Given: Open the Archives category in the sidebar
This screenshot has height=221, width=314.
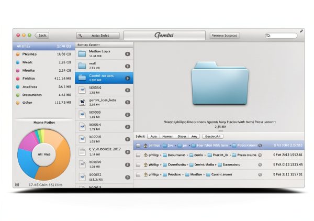Looking at the screenshot, I should [44, 87].
